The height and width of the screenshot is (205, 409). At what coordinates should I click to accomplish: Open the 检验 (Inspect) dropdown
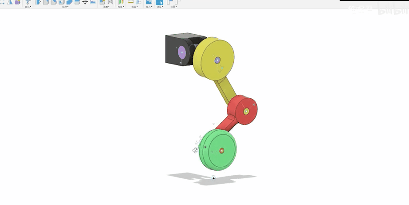pyautogui.click(x=134, y=7)
